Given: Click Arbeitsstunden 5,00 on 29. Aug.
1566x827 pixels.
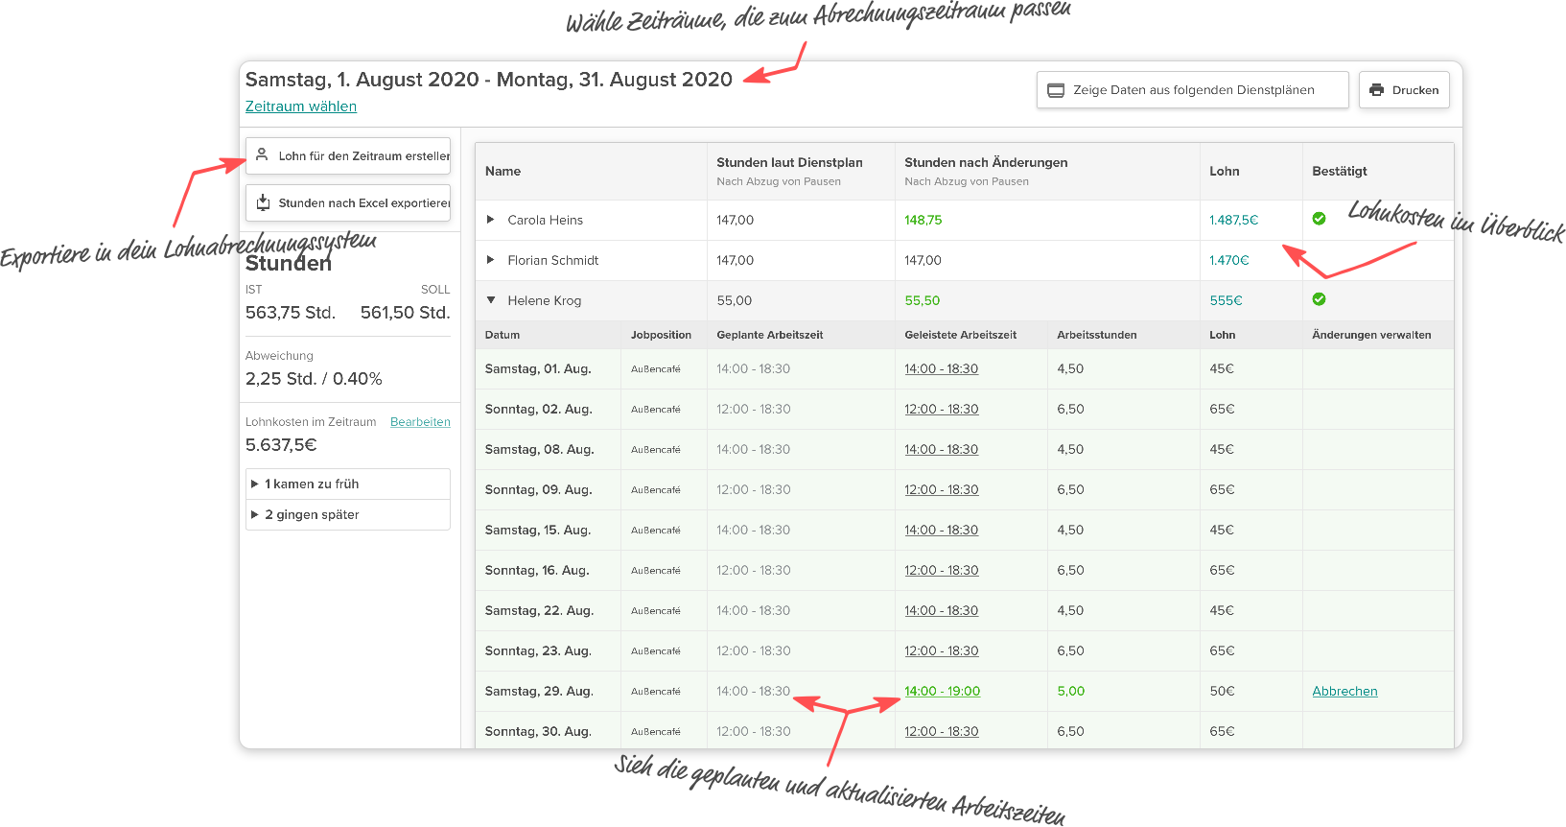Looking at the screenshot, I should pyautogui.click(x=1070, y=691).
